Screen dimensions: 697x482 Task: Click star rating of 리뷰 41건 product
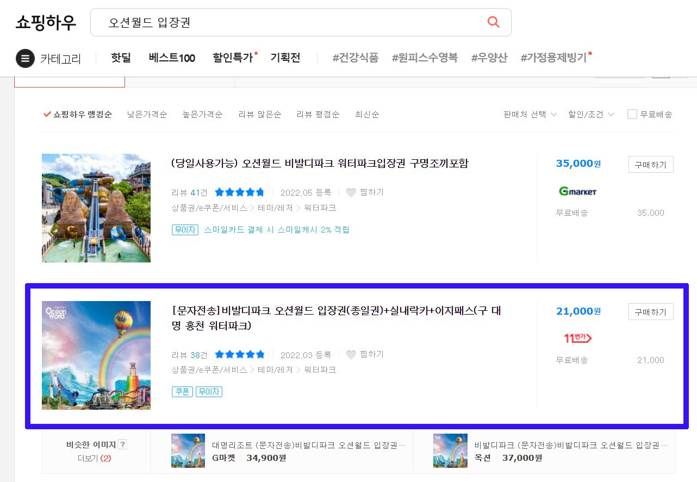tap(239, 192)
